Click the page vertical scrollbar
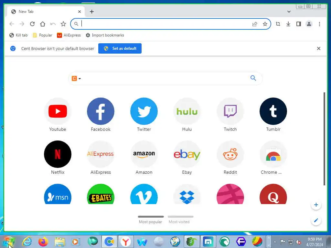The image size is (331, 248). pyautogui.click(x=325, y=139)
